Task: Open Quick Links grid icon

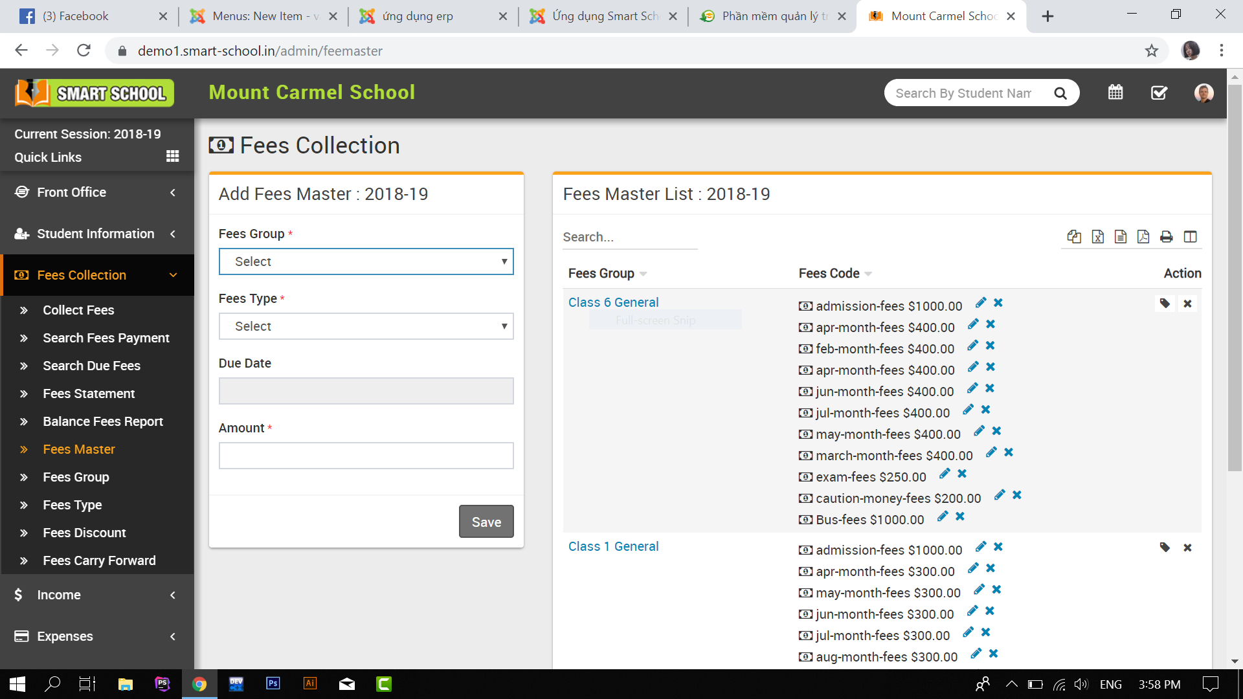Action: point(172,157)
